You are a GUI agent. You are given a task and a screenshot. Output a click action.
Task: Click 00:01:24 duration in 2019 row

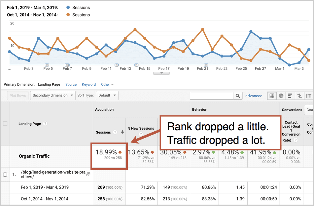tap(268, 187)
